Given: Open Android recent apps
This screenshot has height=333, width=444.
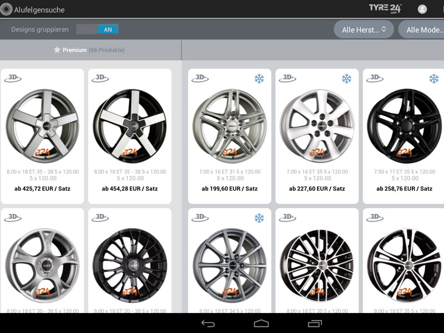Looking at the screenshot, I should point(315,323).
